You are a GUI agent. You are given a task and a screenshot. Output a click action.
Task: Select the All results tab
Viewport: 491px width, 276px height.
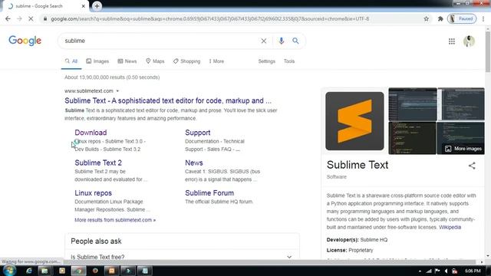(x=71, y=61)
